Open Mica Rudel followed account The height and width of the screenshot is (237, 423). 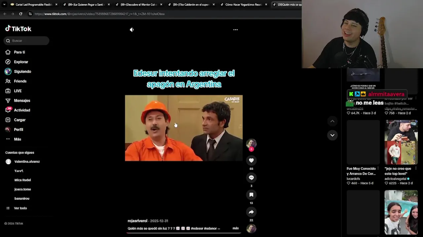click(x=22, y=180)
